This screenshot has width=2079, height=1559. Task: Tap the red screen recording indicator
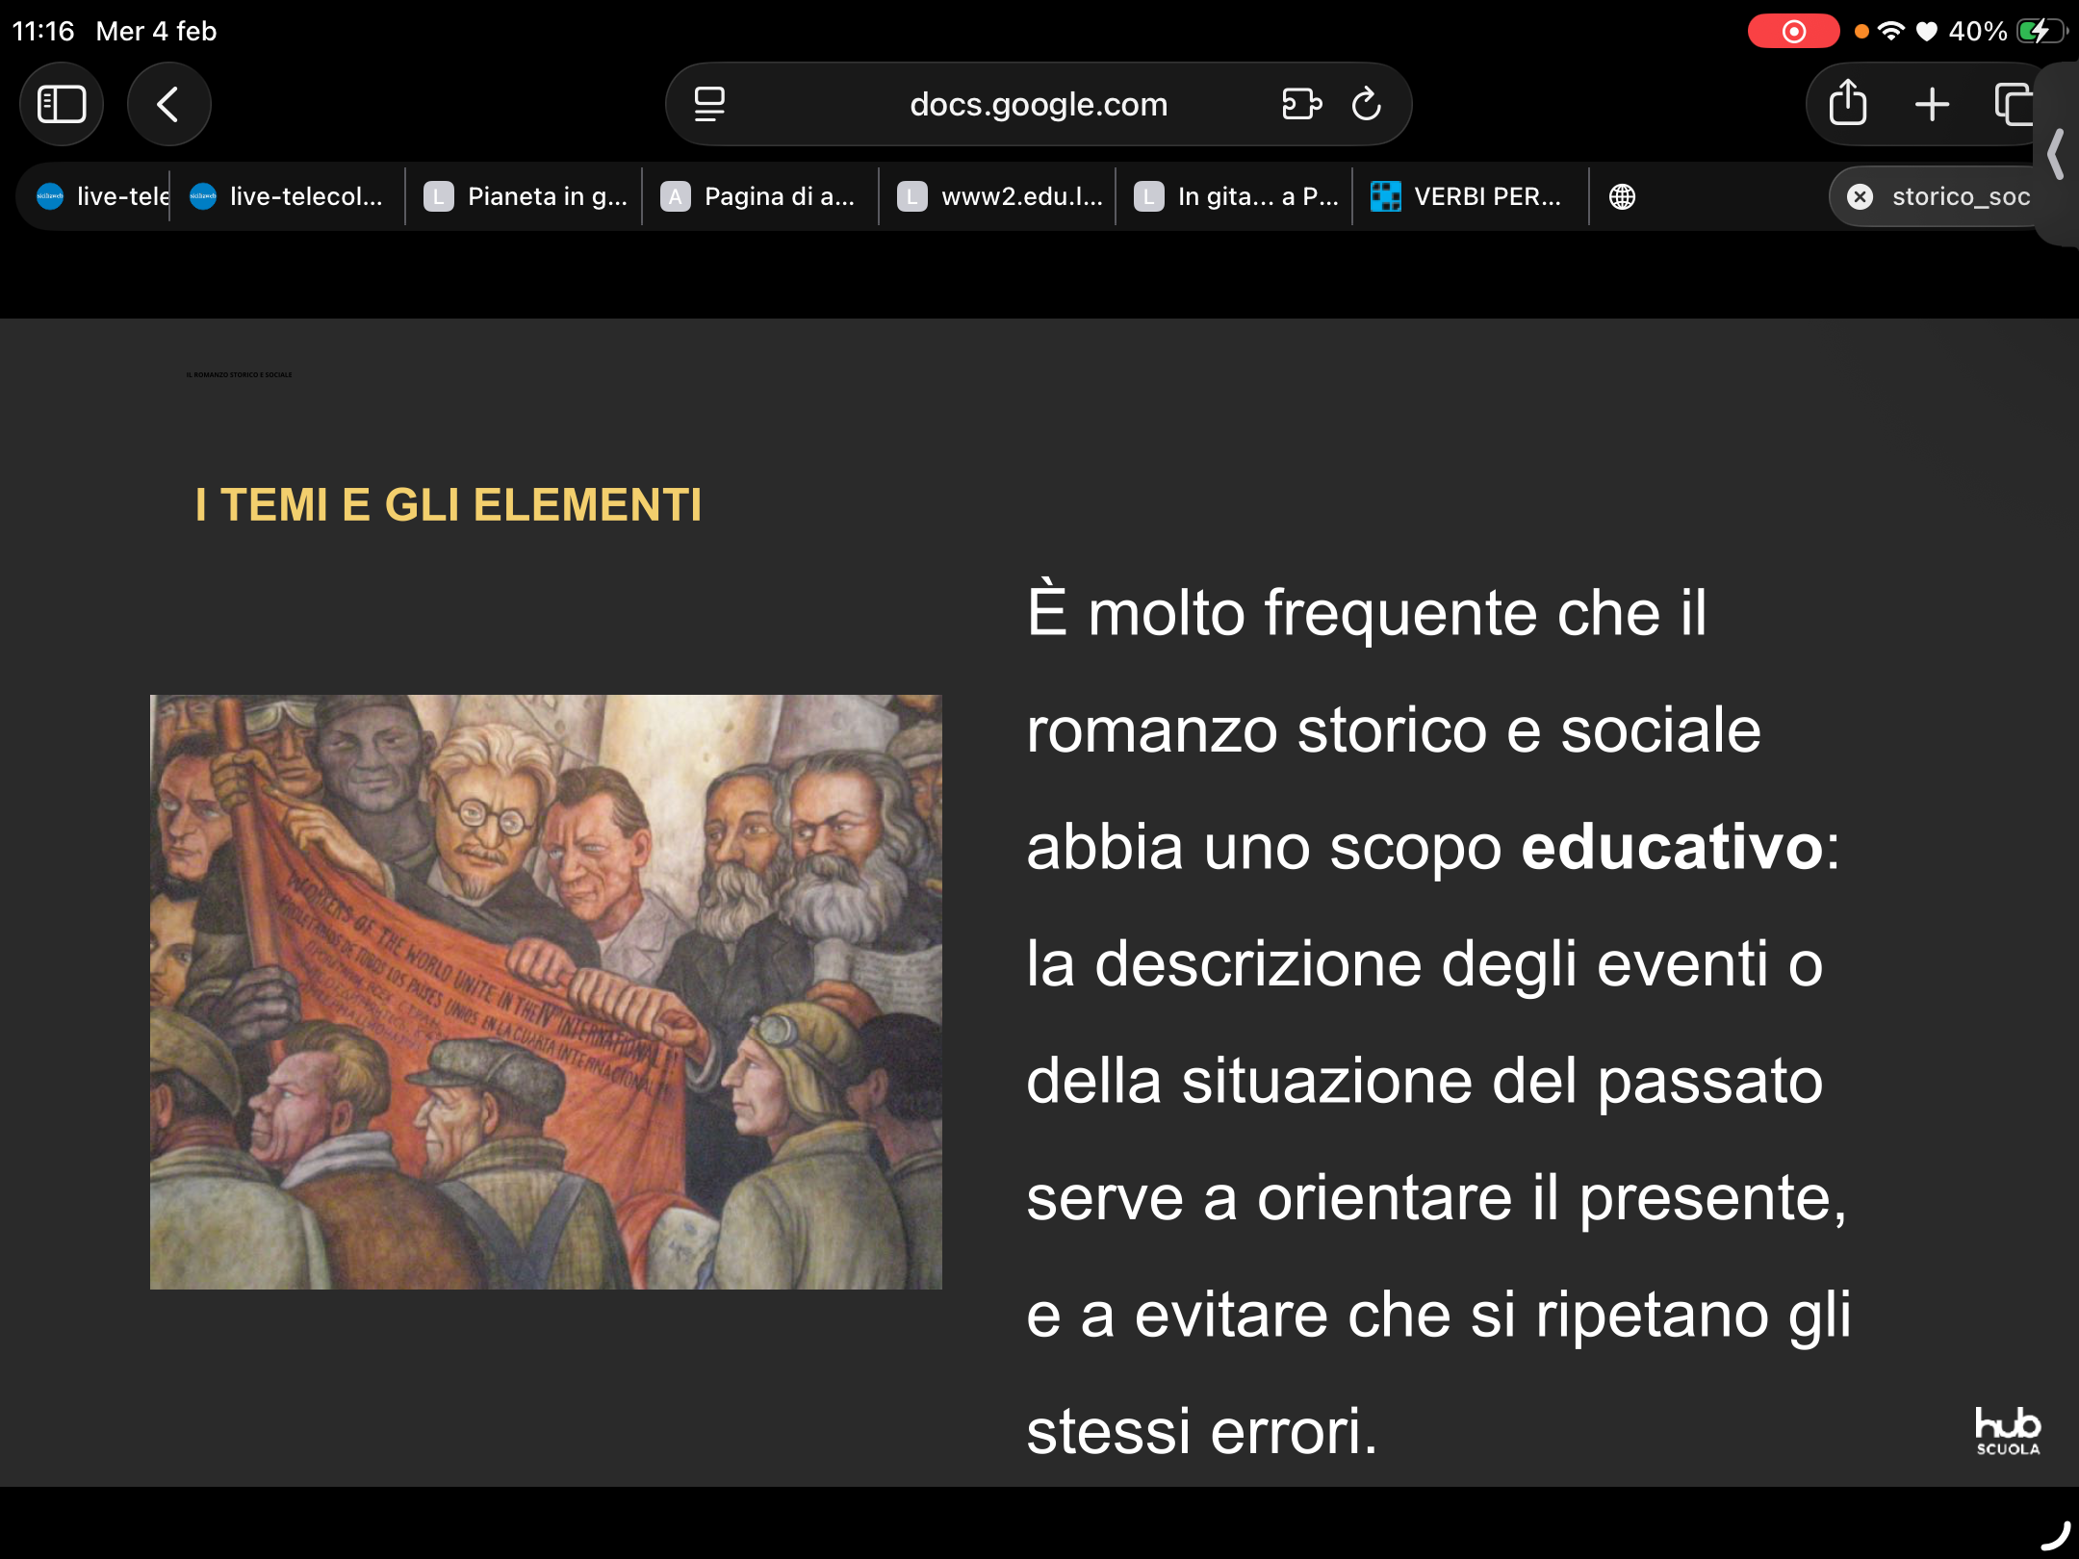pos(1793,31)
